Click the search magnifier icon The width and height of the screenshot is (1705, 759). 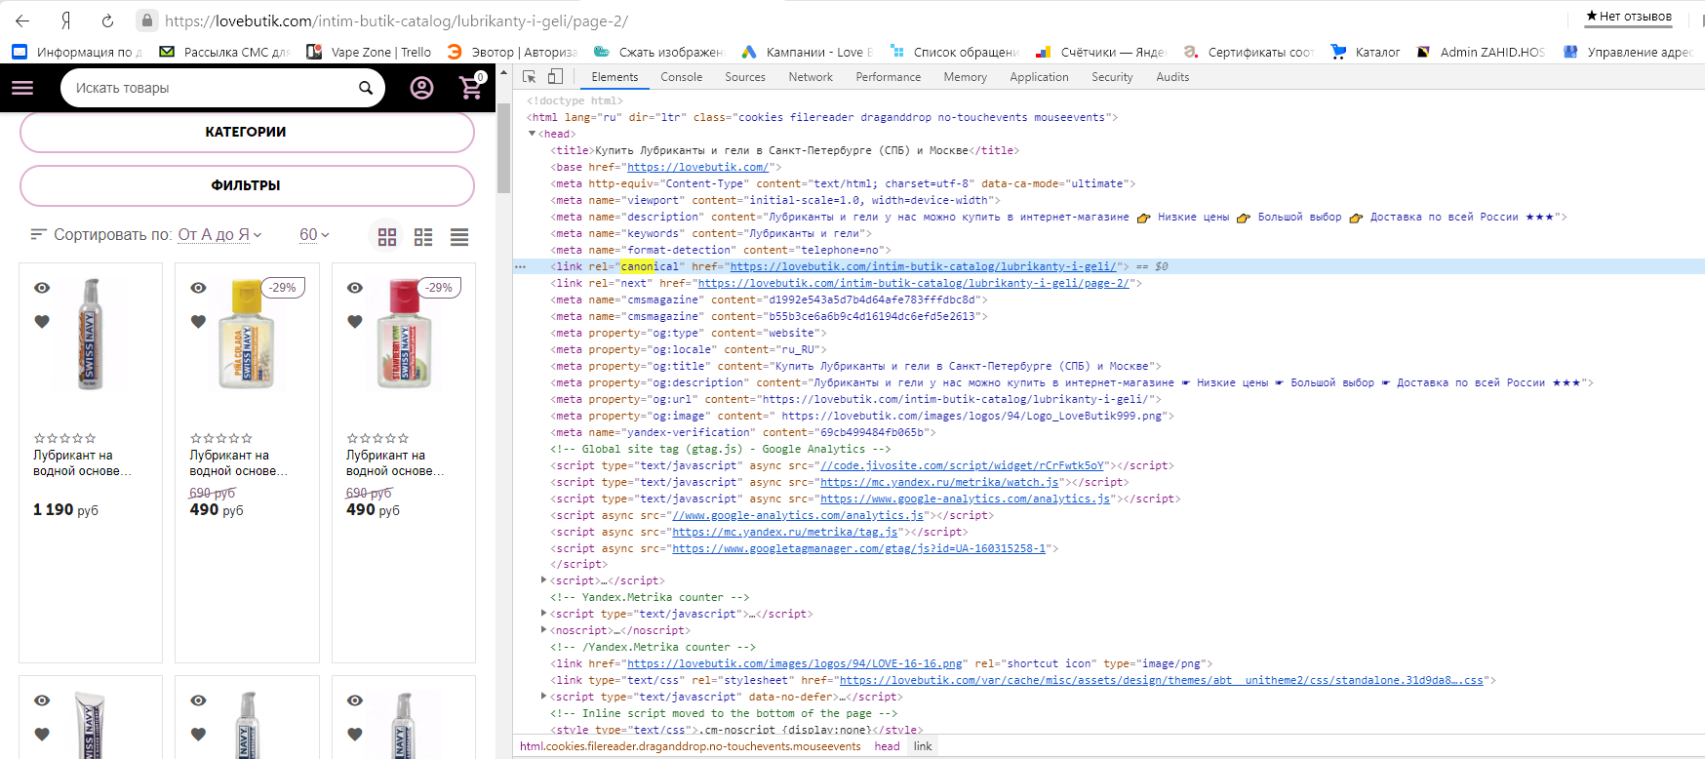366,88
